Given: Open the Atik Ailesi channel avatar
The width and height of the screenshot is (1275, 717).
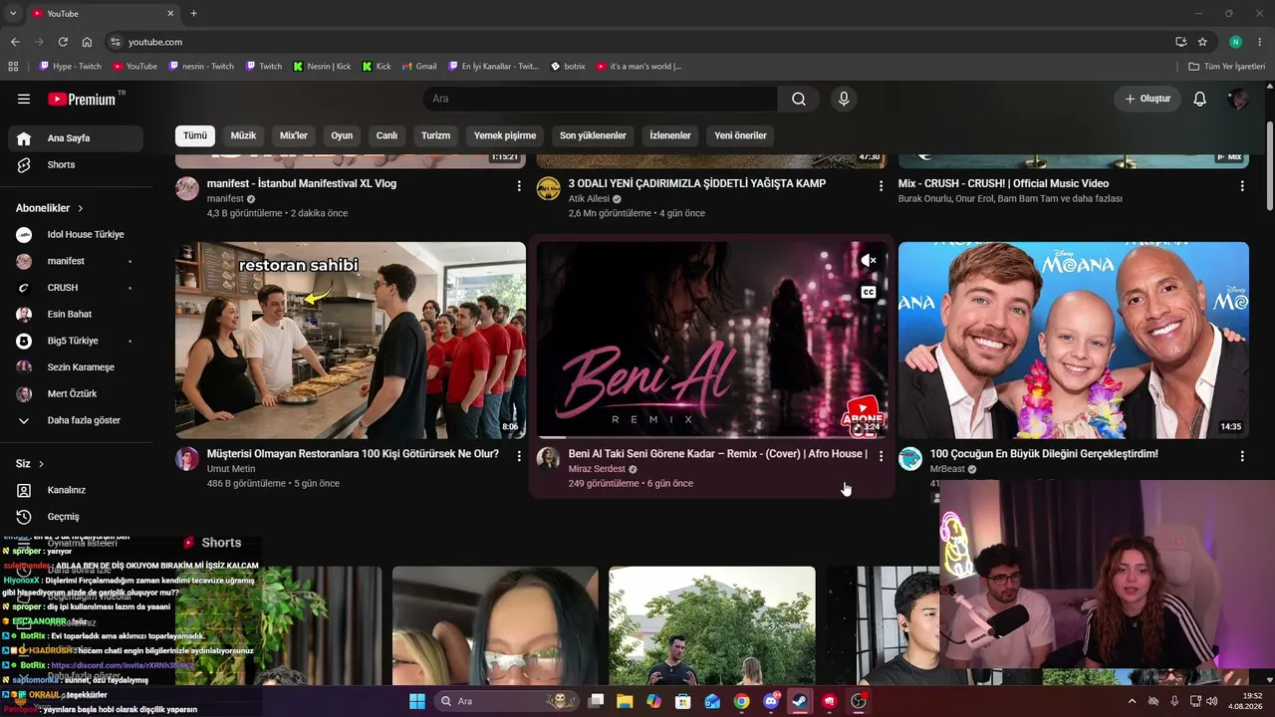Looking at the screenshot, I should click(549, 188).
